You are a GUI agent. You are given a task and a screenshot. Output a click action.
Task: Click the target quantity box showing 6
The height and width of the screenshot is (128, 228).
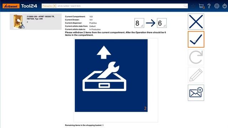pyautogui.click(x=162, y=23)
